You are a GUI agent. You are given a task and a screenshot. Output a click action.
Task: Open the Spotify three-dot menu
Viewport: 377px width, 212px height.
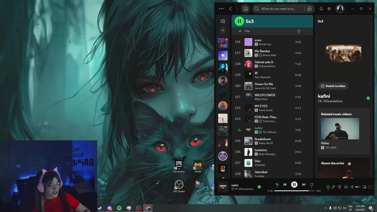[221, 9]
